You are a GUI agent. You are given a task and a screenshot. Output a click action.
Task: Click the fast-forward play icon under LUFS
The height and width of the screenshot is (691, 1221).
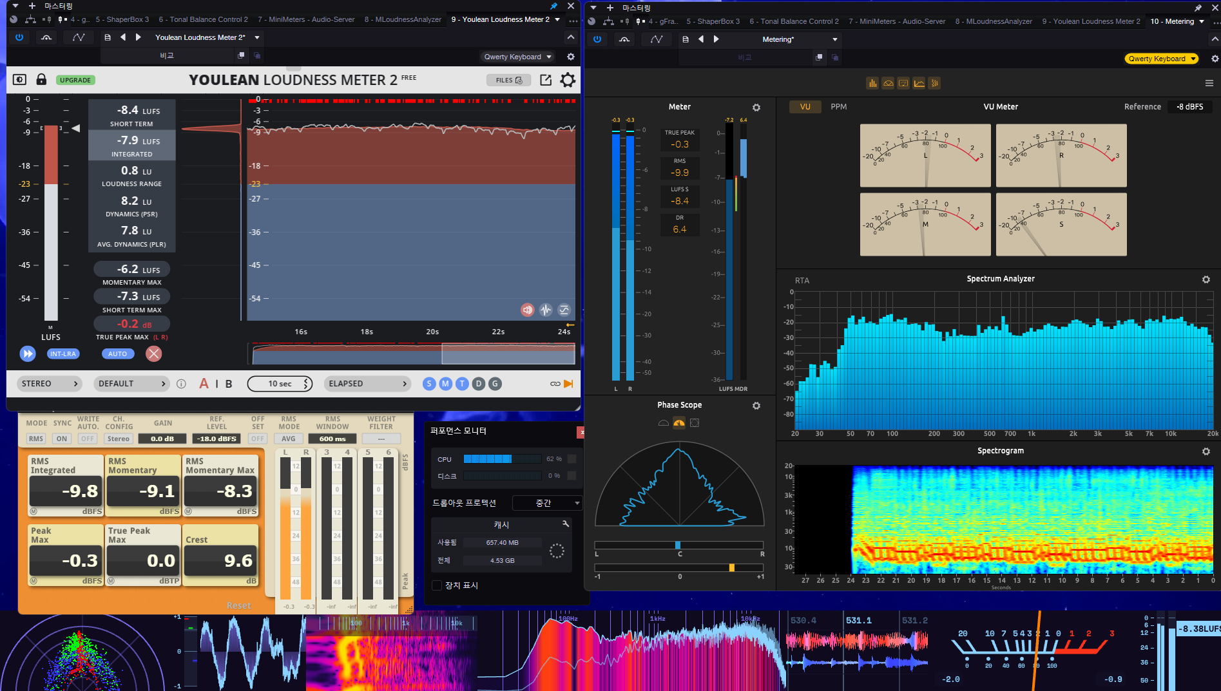tap(28, 354)
